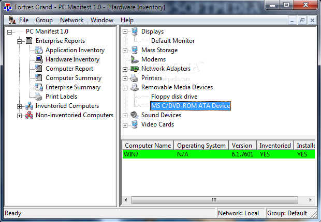The image size is (321, 222).
Task: Click the Mass Storage icon
Action: click(x=135, y=50)
